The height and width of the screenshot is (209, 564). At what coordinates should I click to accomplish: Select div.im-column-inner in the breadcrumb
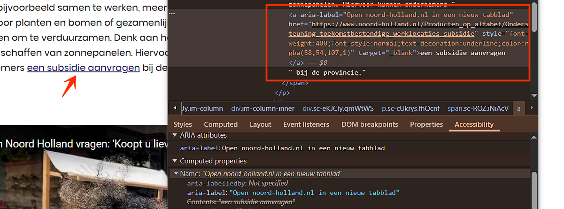(263, 108)
